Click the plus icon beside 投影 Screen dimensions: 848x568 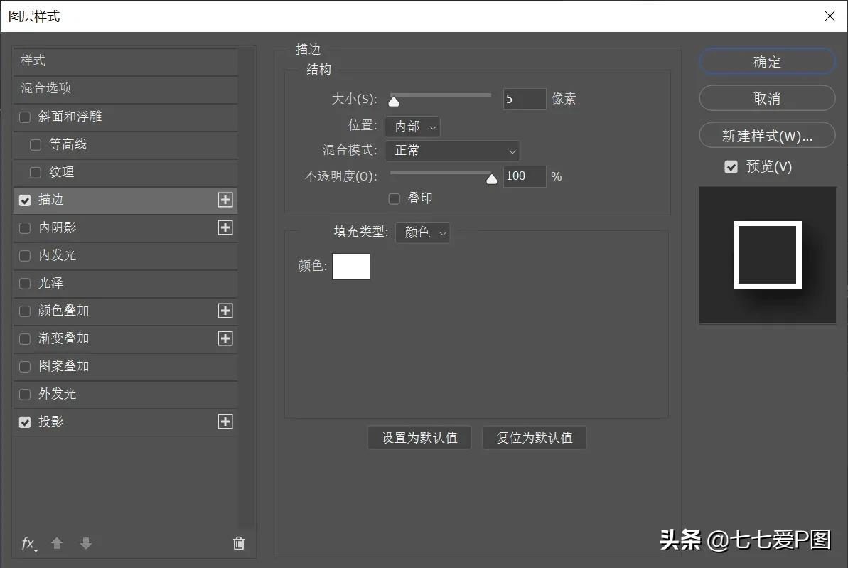click(225, 422)
